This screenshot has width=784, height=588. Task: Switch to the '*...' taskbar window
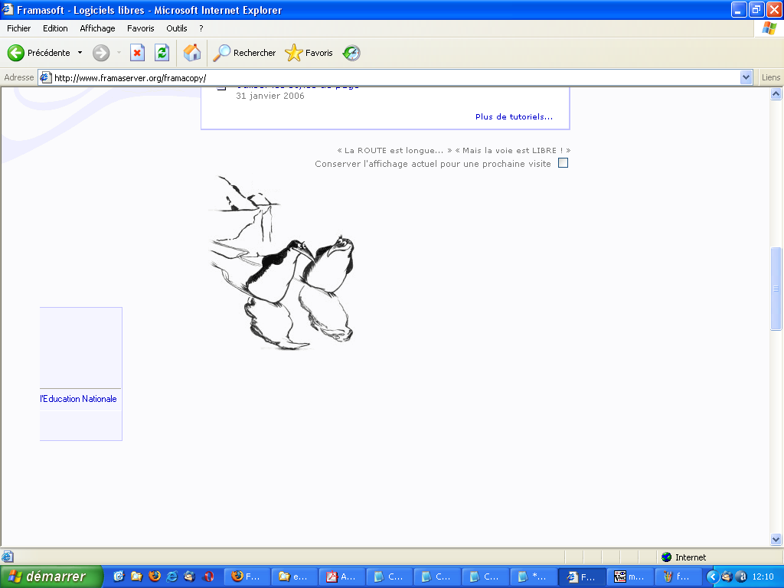(534, 577)
